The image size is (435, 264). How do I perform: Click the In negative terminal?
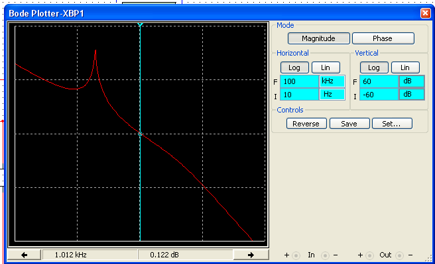coord(325,255)
